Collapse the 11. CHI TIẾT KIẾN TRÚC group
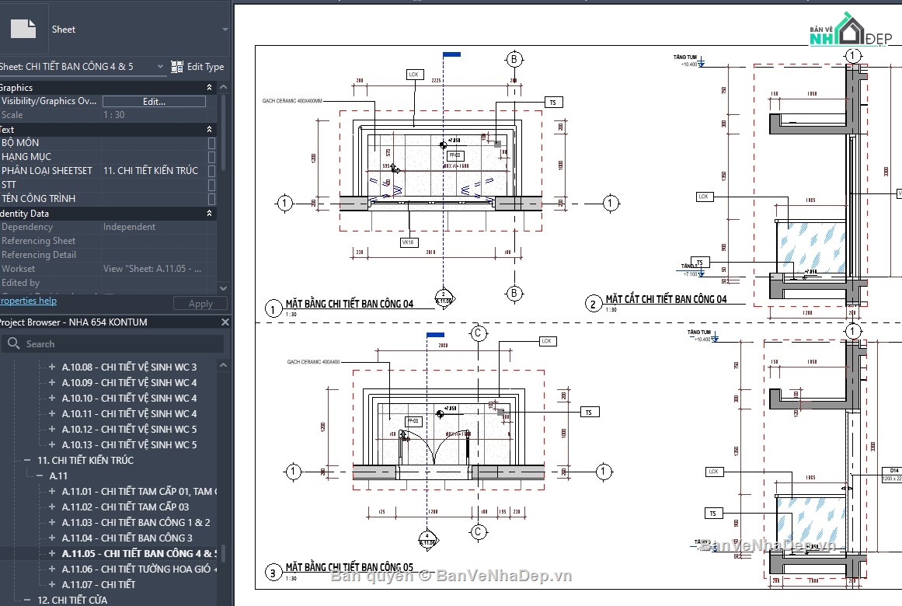 click(27, 461)
